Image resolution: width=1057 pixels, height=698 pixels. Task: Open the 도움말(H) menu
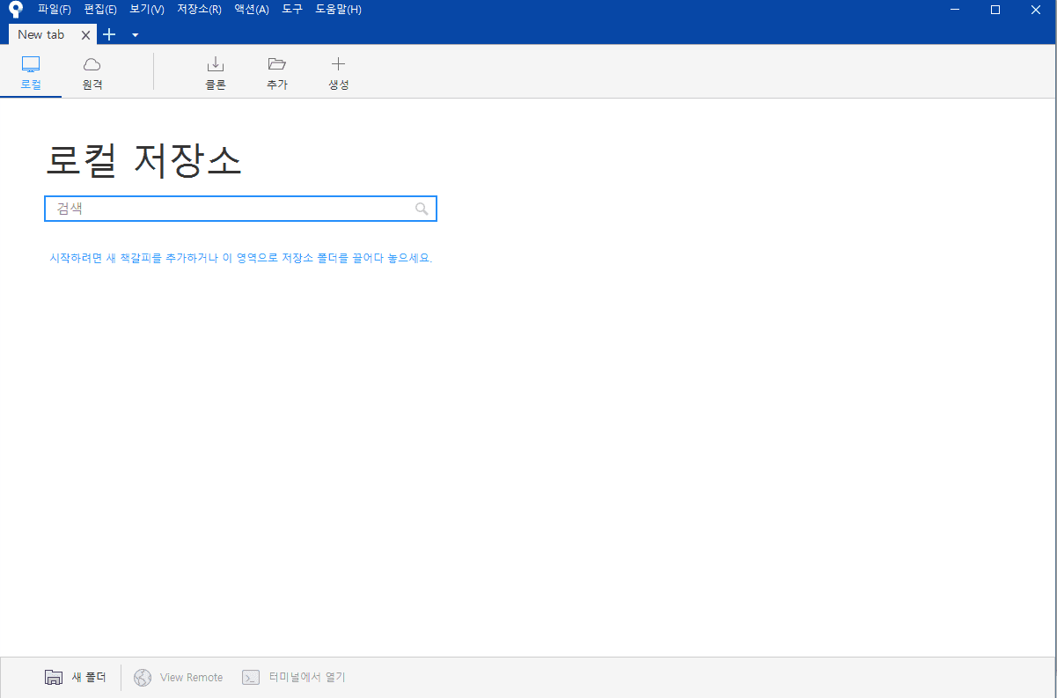click(338, 10)
